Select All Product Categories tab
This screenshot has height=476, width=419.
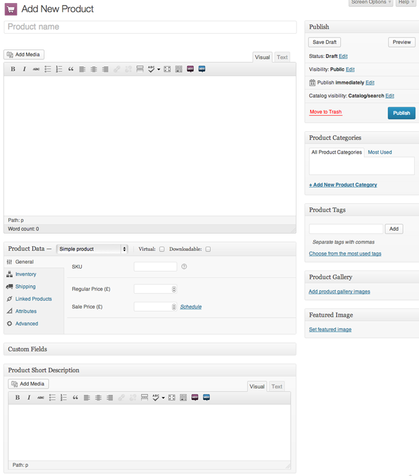click(x=336, y=152)
